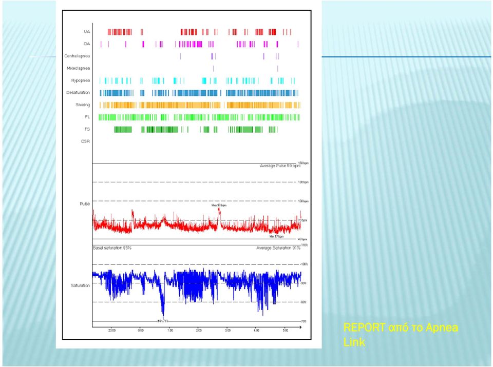Click the 23:00 time axis tick
This screenshot has width=493, height=367.
tap(112, 331)
